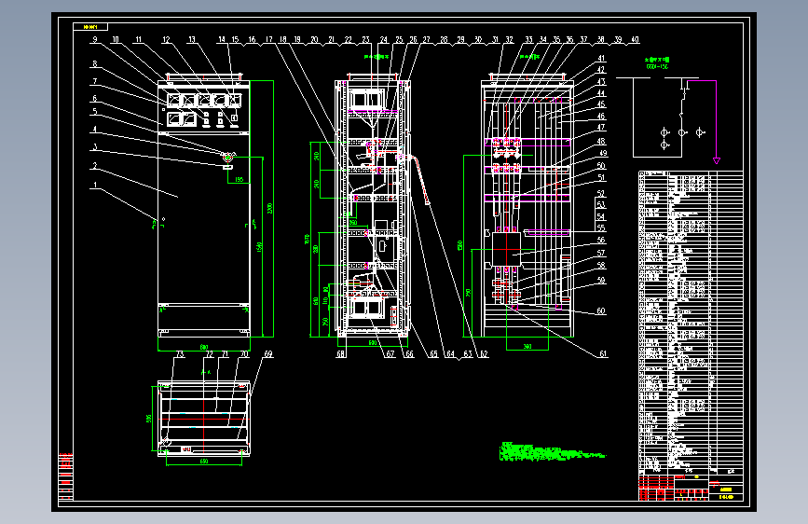Viewport: 808px width, 524px height.
Task: Click callout number 73
Action: [x=181, y=353]
